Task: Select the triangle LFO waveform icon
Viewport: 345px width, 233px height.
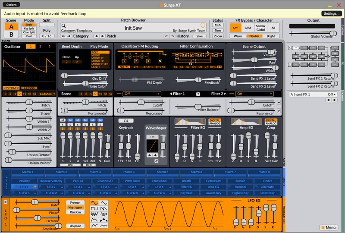Action: tap(103, 203)
